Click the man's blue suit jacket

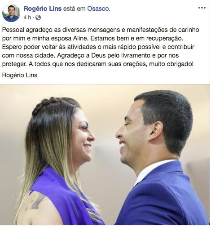[165, 198]
